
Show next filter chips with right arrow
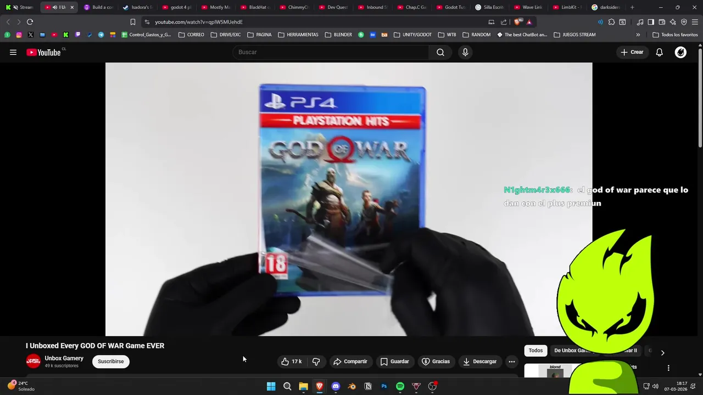(662, 353)
